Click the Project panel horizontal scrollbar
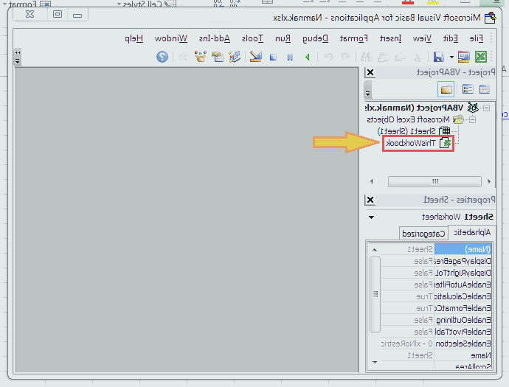The width and height of the screenshot is (509, 387). click(x=434, y=181)
